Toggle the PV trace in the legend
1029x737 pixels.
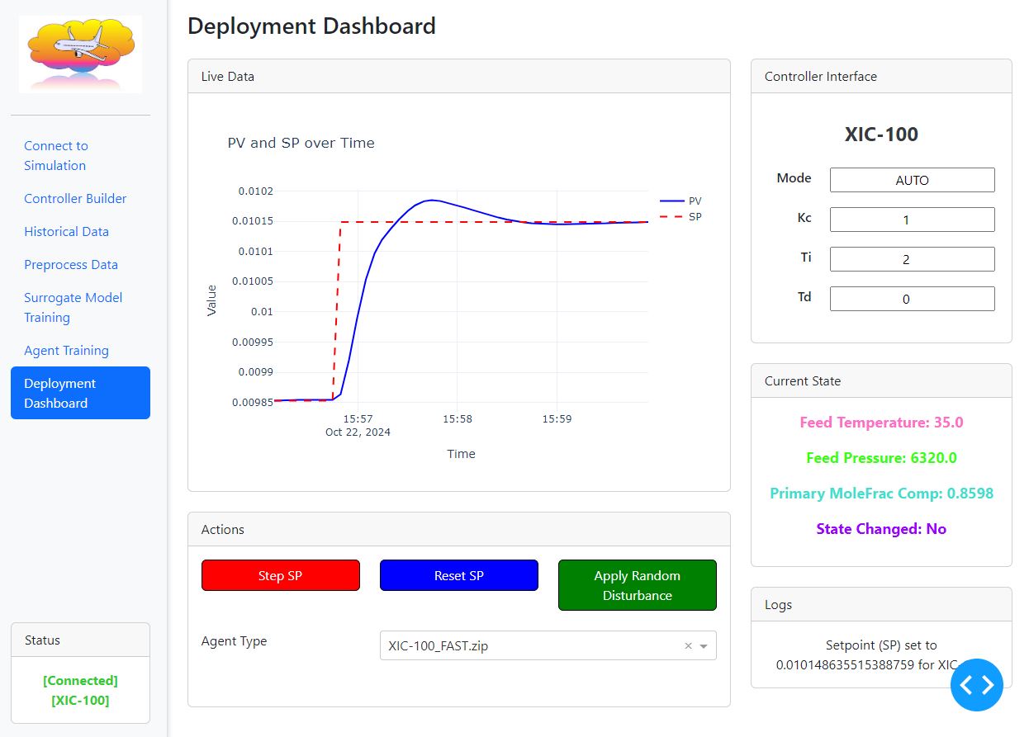coord(681,201)
